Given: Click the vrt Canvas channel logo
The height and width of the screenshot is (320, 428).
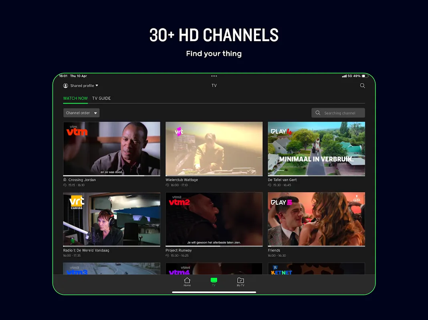Looking at the screenshot, I should (77, 203).
